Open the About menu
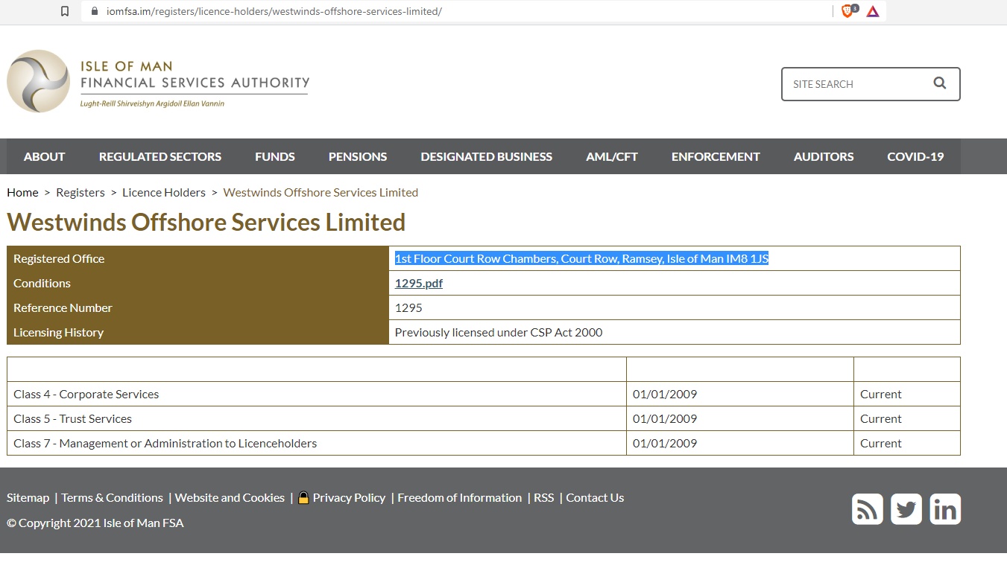Screen dimensions: 1007x568 coord(44,156)
